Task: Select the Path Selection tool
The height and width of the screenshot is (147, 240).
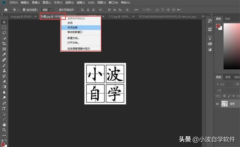Action: coord(4,114)
